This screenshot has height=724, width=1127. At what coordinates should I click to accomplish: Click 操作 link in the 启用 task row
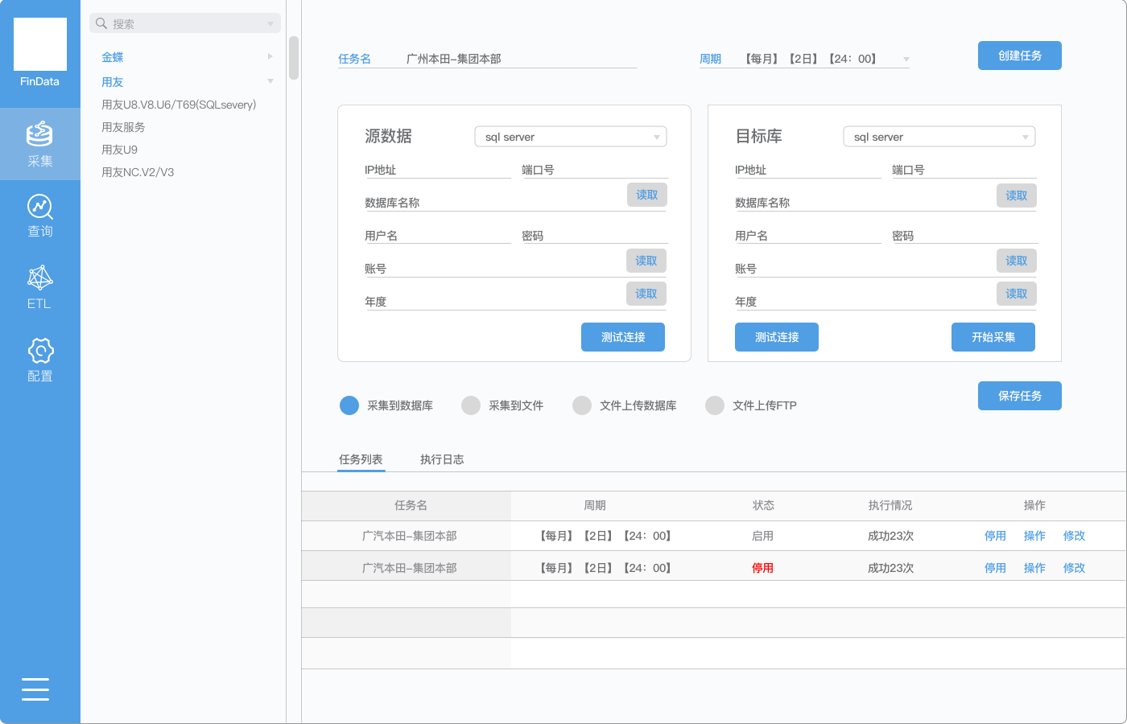(1034, 536)
